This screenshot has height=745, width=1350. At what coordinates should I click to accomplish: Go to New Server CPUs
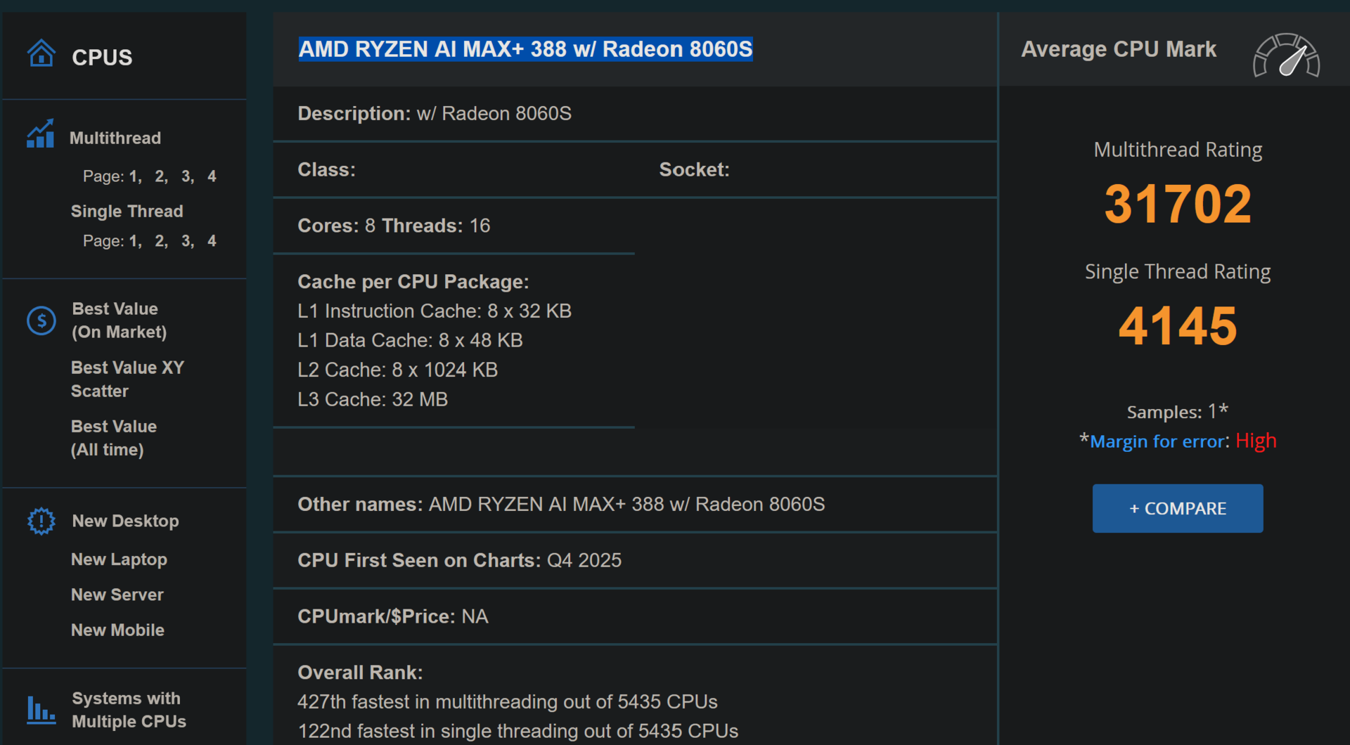pos(117,595)
